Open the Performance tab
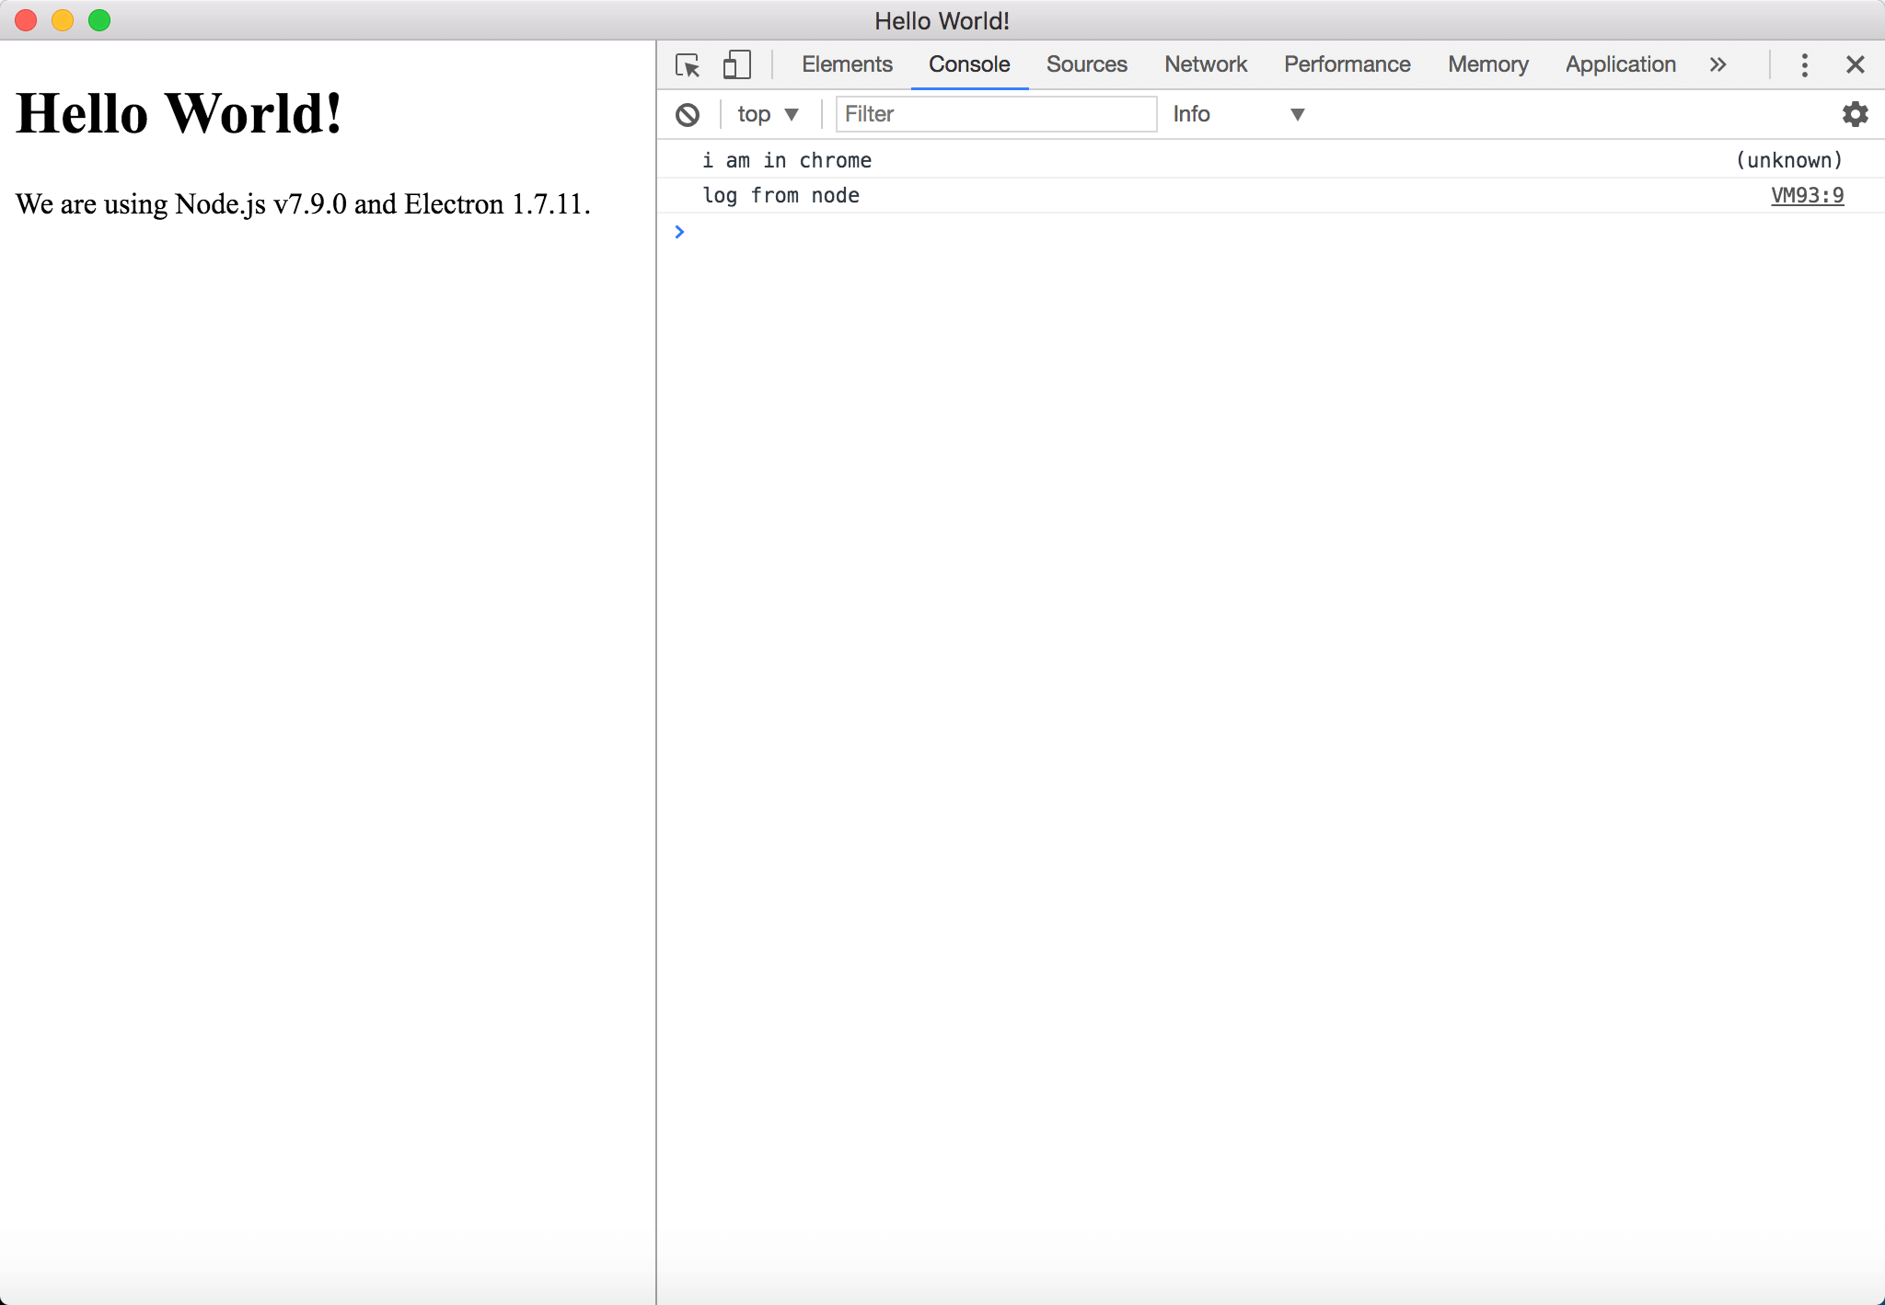Viewport: 1885px width, 1305px height. [x=1347, y=64]
